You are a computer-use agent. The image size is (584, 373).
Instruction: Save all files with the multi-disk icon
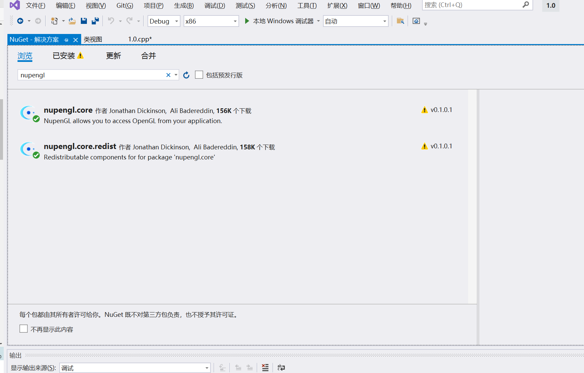point(95,21)
